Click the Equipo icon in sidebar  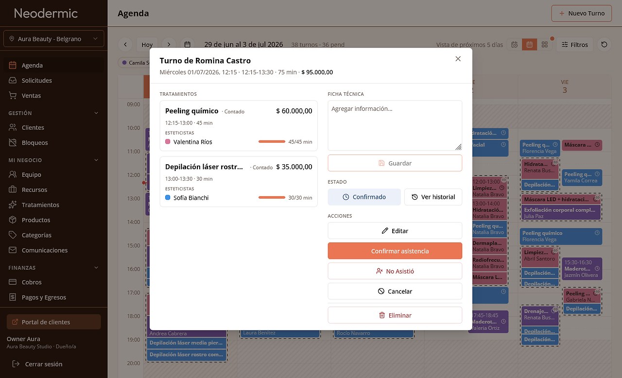(x=13, y=174)
